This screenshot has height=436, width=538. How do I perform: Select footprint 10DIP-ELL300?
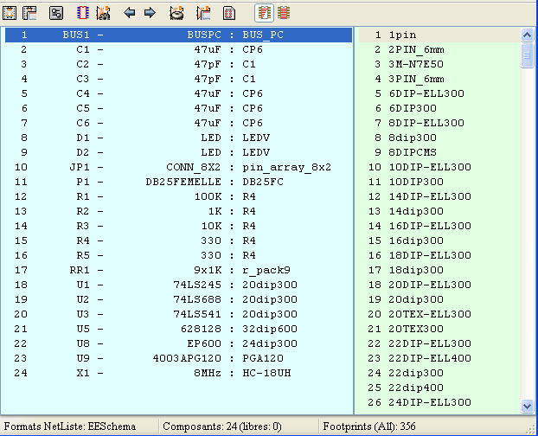[439, 168]
